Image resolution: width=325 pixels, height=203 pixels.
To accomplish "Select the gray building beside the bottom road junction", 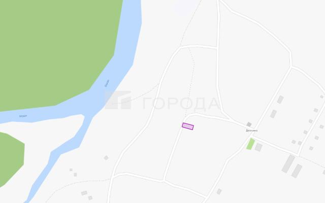I will point(219,192).
